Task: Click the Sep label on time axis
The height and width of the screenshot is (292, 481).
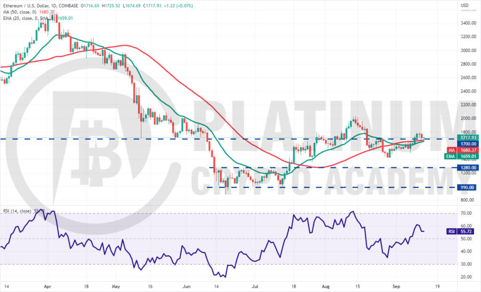Action: (396, 286)
